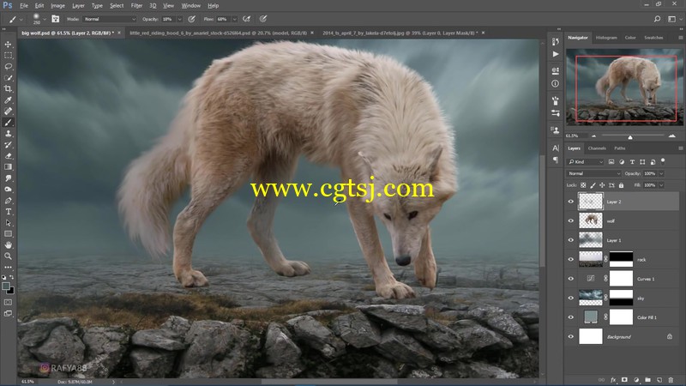The width and height of the screenshot is (686, 386).
Task: Click the swap foreground background colors button
Action: (x=12, y=277)
